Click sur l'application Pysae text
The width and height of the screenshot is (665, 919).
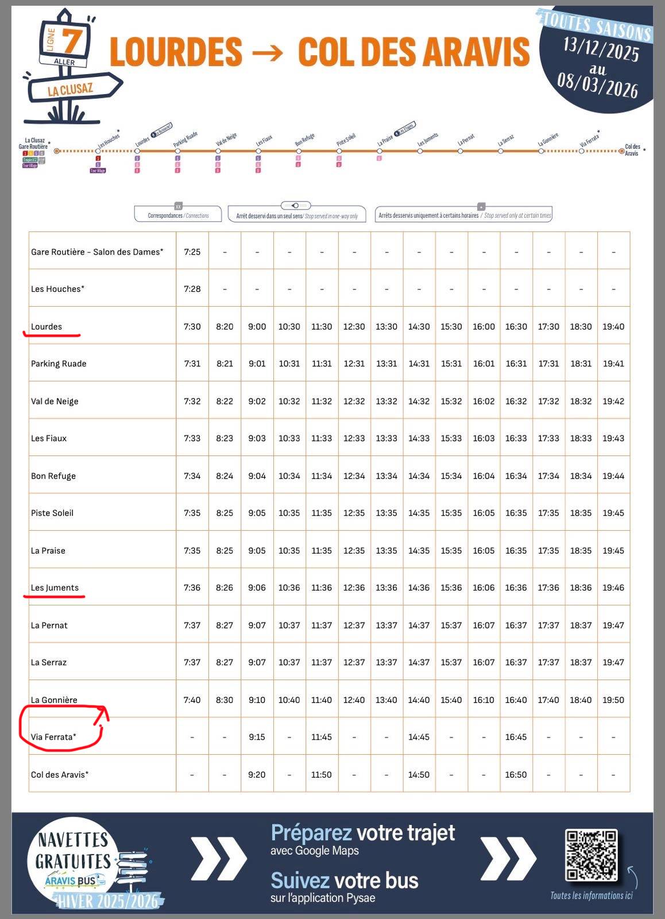(x=323, y=898)
